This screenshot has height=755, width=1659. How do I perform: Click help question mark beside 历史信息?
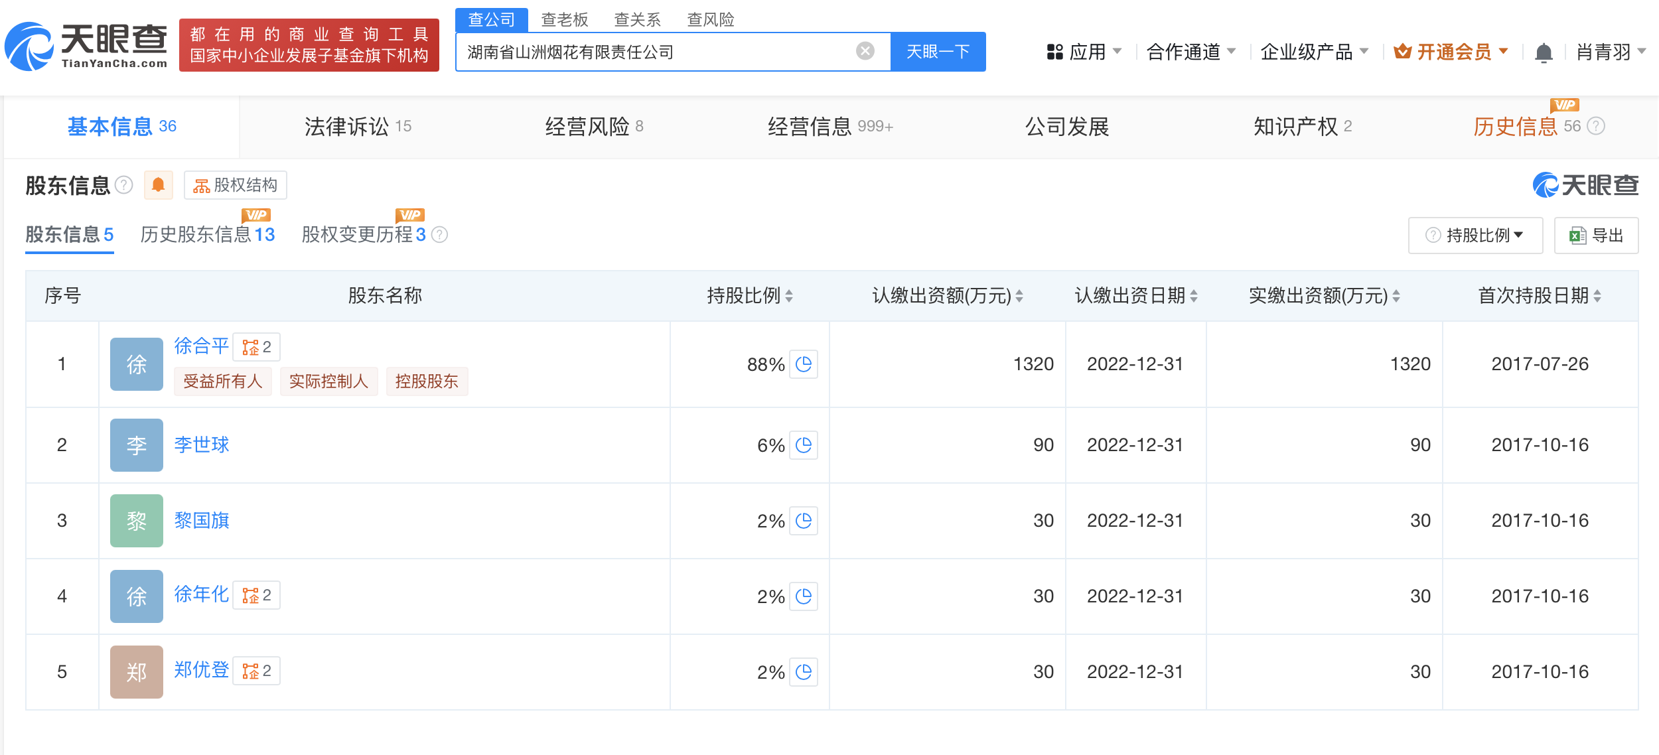1596,126
